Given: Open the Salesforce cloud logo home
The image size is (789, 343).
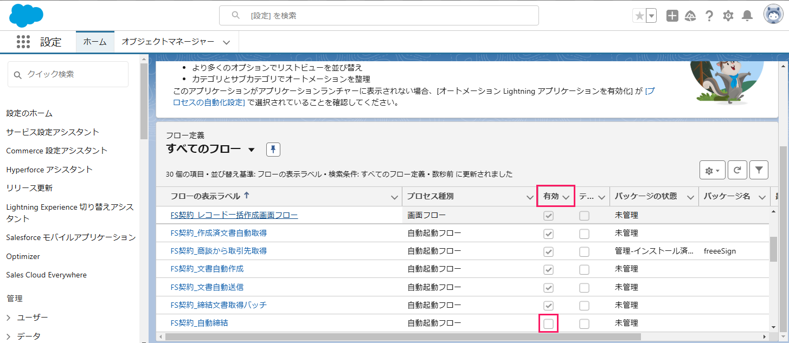Looking at the screenshot, I should pyautogui.click(x=27, y=15).
